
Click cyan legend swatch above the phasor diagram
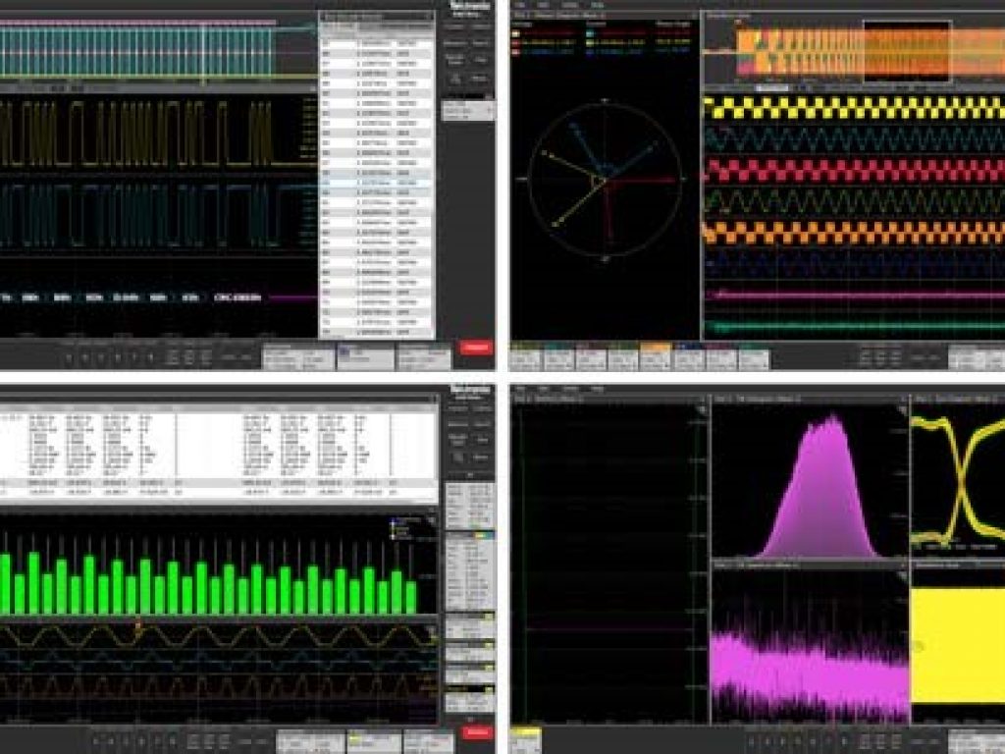[x=590, y=33]
